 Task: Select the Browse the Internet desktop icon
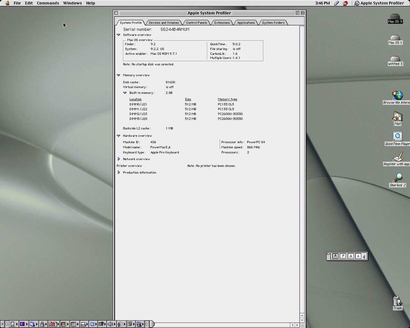[397, 98]
